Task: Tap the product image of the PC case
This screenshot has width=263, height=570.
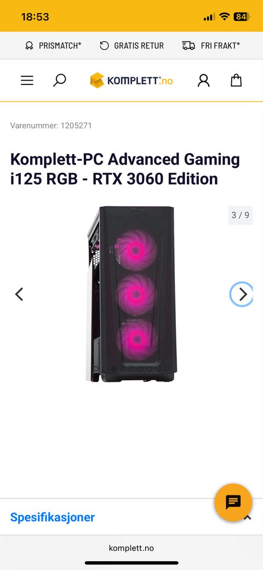Action: 131,294
